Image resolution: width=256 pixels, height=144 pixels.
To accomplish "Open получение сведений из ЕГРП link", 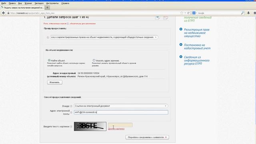I will point(198,19).
